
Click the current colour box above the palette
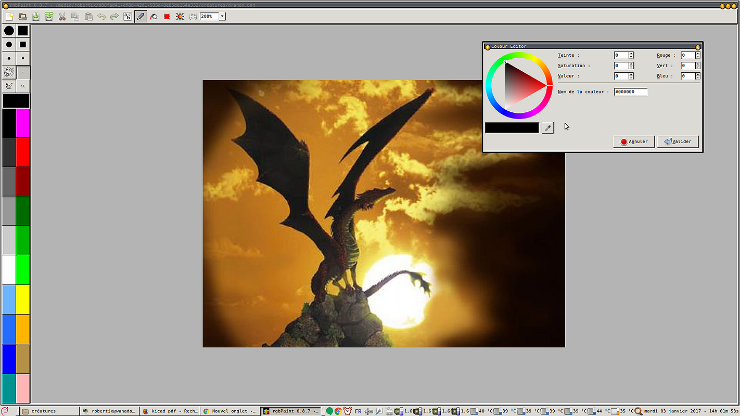point(16,101)
